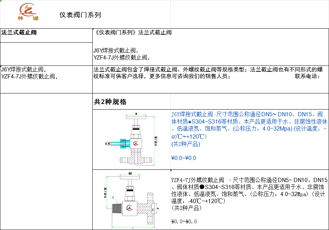The image size is (329, 230).
Task: Click the black (共2种产品) text
Action: tap(186, 208)
